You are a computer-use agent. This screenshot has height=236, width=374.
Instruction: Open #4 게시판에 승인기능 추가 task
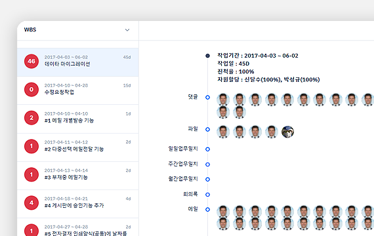(x=78, y=204)
